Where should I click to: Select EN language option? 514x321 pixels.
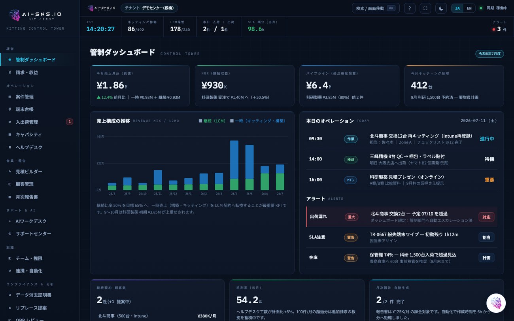coord(469,8)
